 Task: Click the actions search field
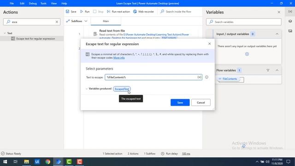pos(32,22)
